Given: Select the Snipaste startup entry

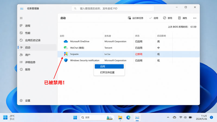Looking at the screenshot, I should click(129, 54).
